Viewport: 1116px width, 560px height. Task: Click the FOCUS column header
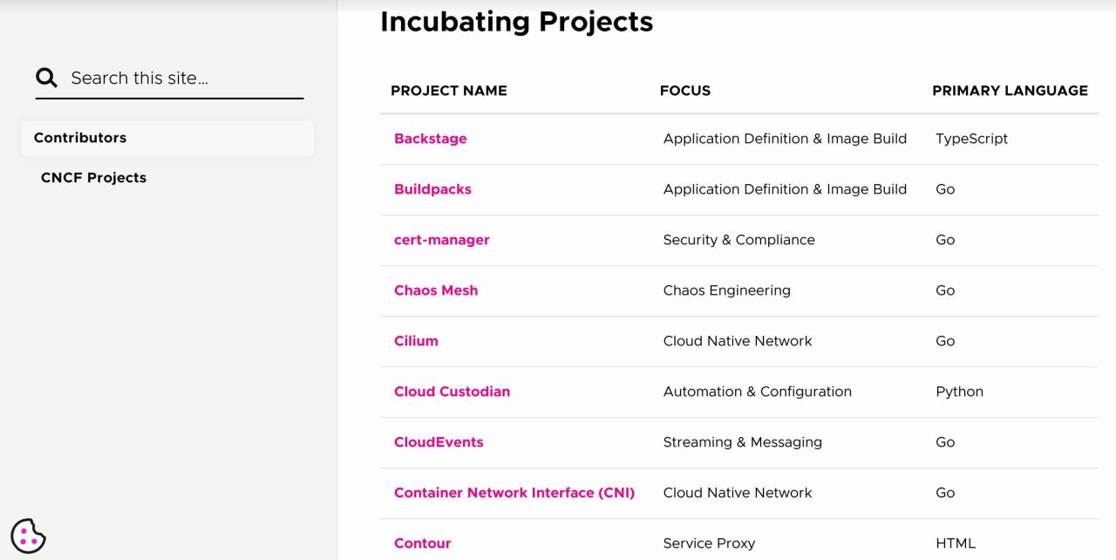tap(685, 91)
